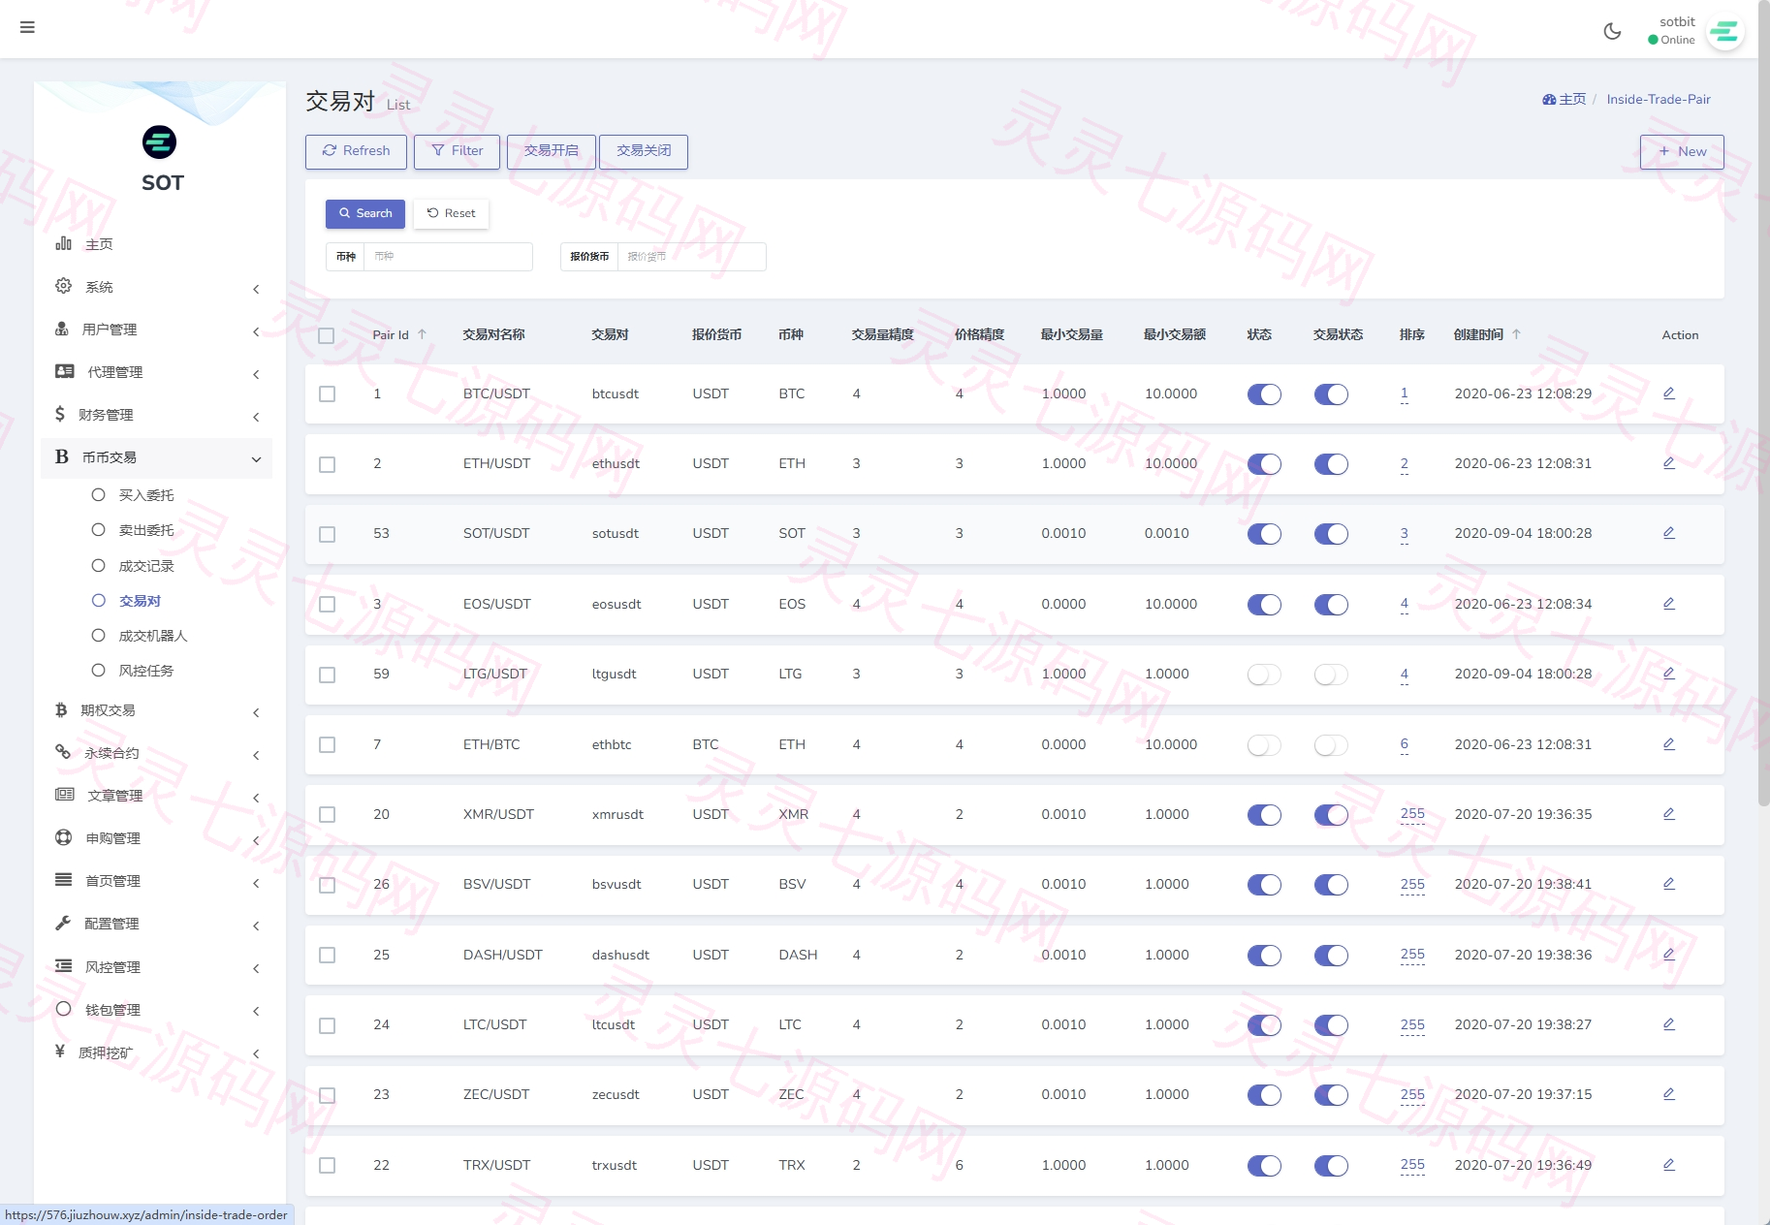Disable 状态 switch for BTC/USDT
1770x1225 pixels.
[1264, 394]
